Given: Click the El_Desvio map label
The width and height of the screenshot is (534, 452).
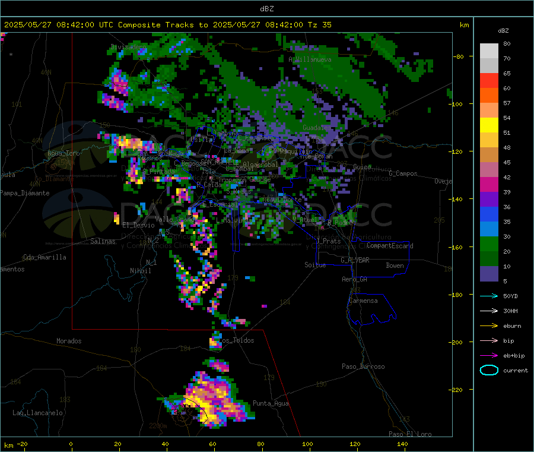Looking at the screenshot, I should pyautogui.click(x=138, y=225).
